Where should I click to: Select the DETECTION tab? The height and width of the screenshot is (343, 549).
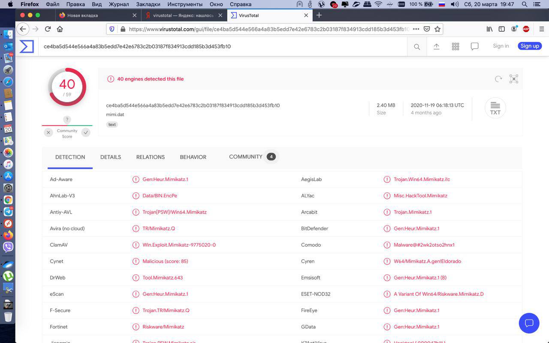[x=70, y=157]
